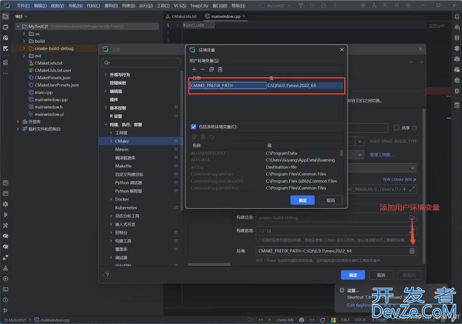Remove the selected environment variable row
The image size is (462, 324).
203,69
